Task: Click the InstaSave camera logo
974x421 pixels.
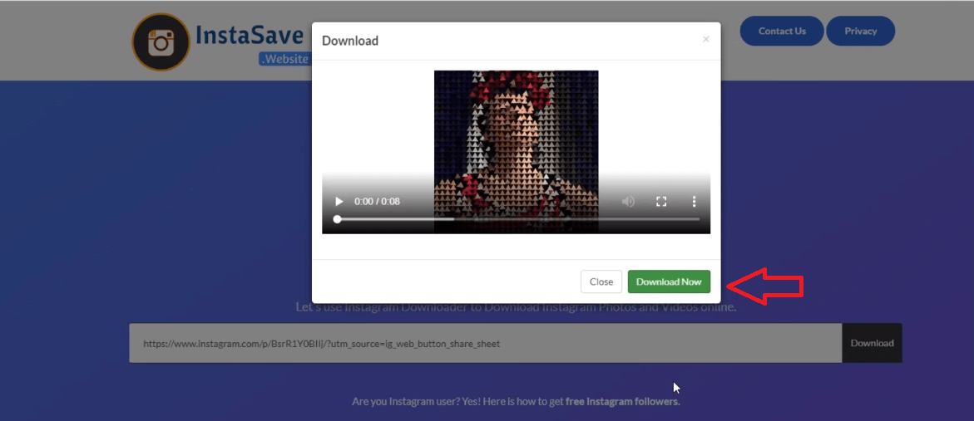Action: 161,42
